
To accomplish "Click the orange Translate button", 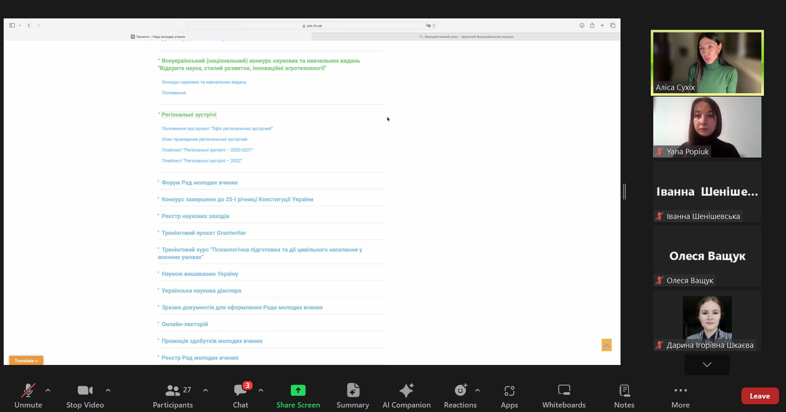I will (26, 360).
